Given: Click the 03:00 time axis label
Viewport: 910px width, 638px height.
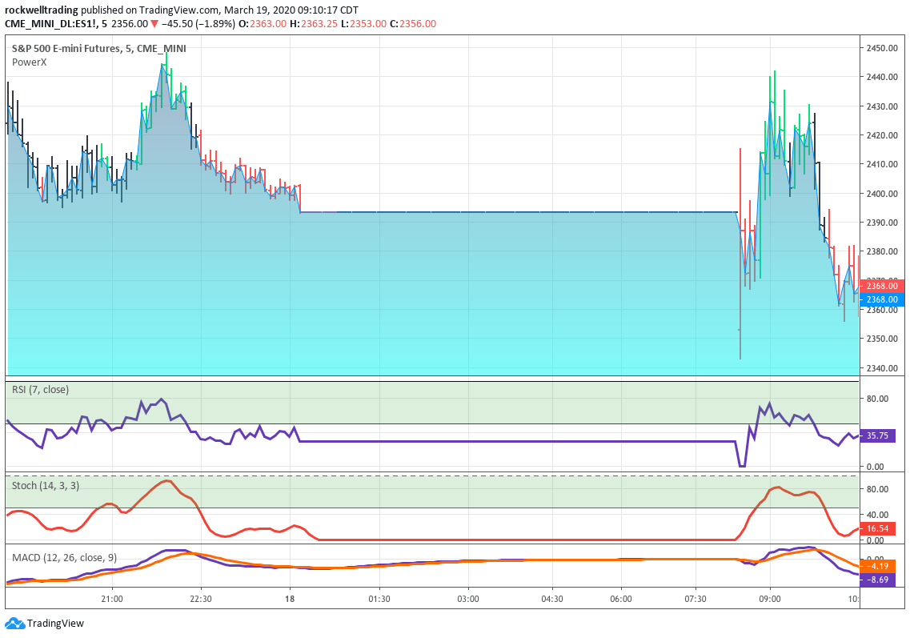Looking at the screenshot, I should [x=467, y=599].
